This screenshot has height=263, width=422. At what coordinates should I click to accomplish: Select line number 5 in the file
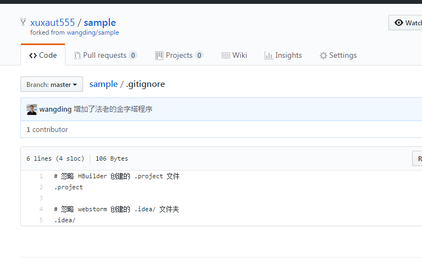pos(41,220)
